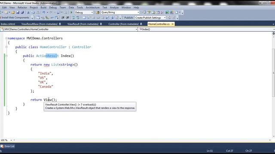Click the Navigate Backward icon
This screenshot has width=275, height=154.
point(58,12)
